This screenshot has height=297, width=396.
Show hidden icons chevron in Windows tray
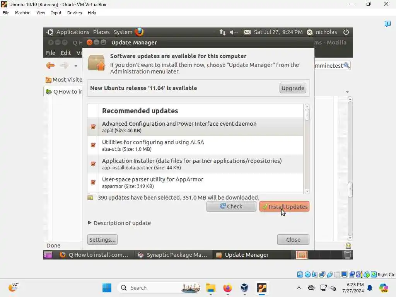tap(299, 288)
